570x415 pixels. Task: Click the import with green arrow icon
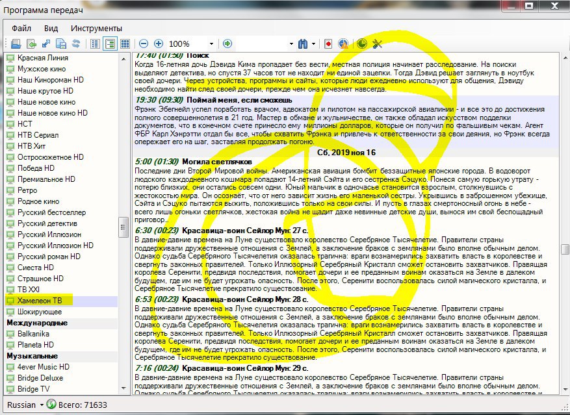click(x=31, y=44)
